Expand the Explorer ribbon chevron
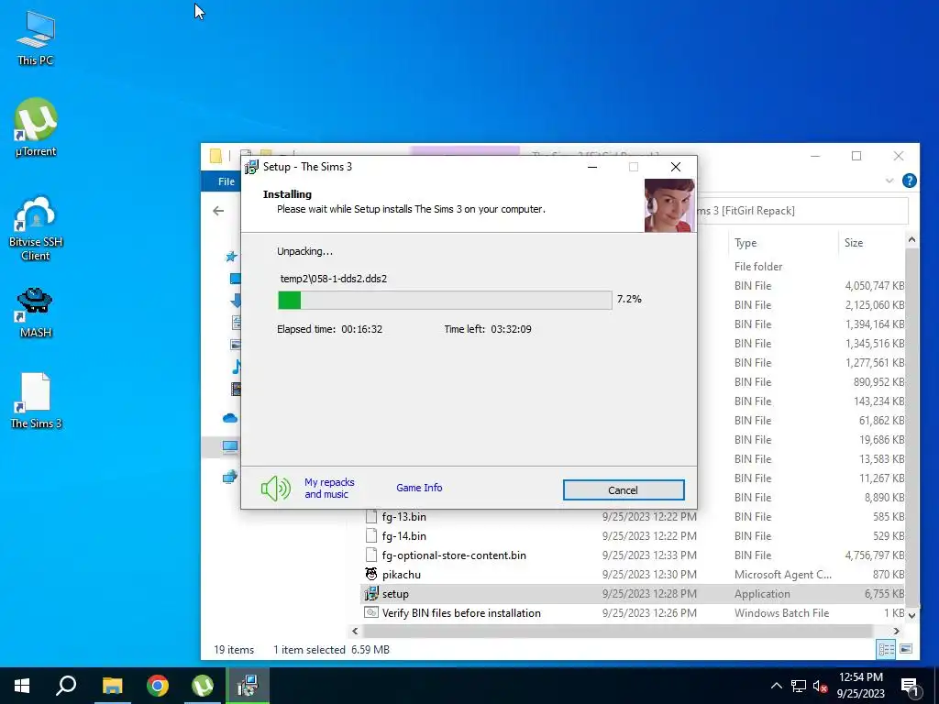 [889, 181]
